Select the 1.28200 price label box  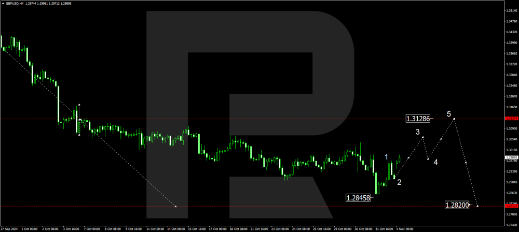pos(457,205)
